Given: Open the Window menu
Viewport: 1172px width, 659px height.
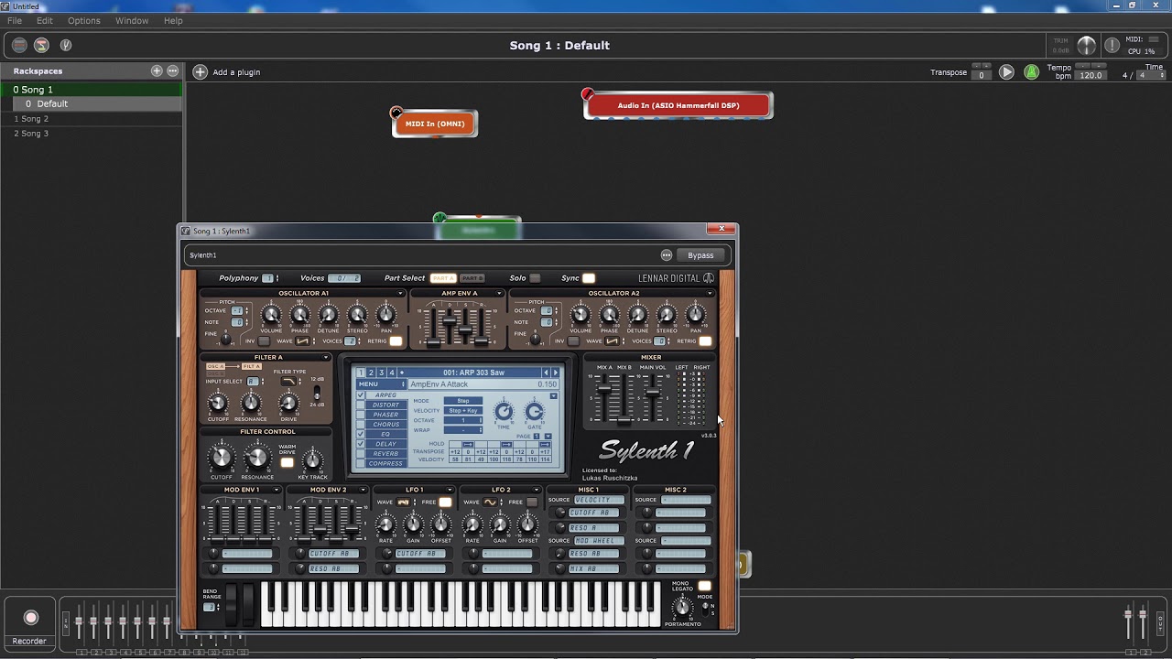Looking at the screenshot, I should click(132, 20).
